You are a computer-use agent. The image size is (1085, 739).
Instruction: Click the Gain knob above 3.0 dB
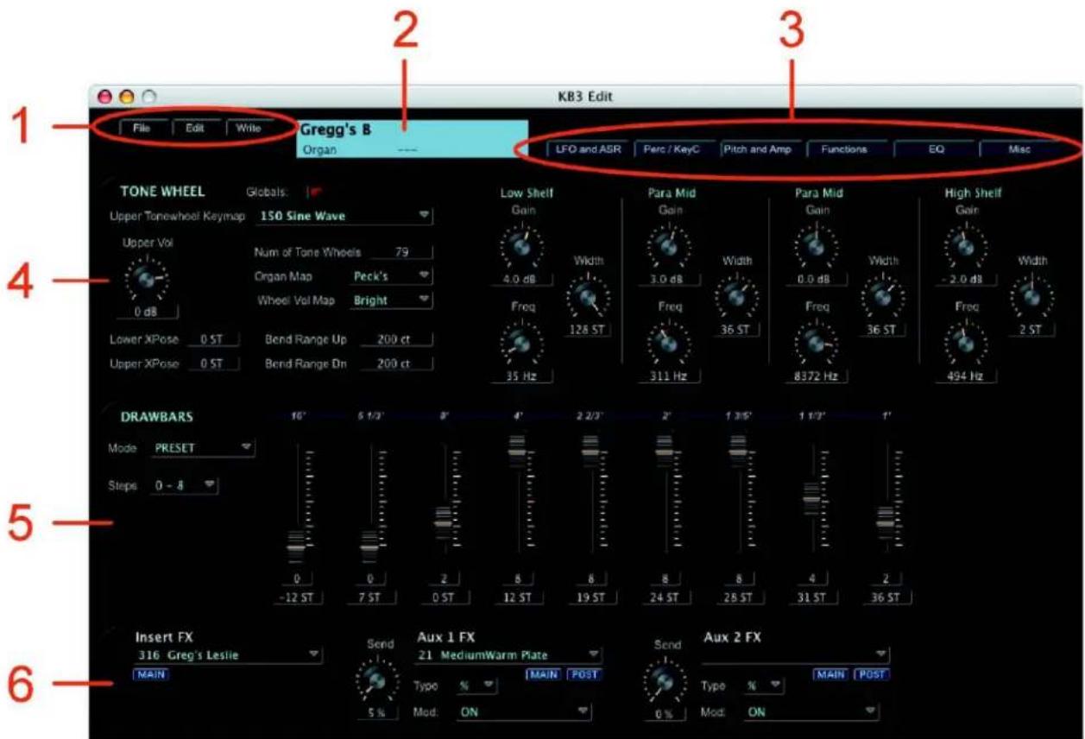click(670, 246)
